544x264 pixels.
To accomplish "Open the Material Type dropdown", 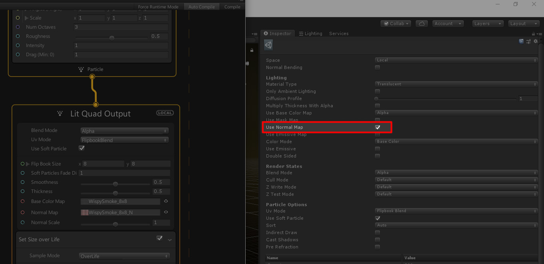I will 457,84.
